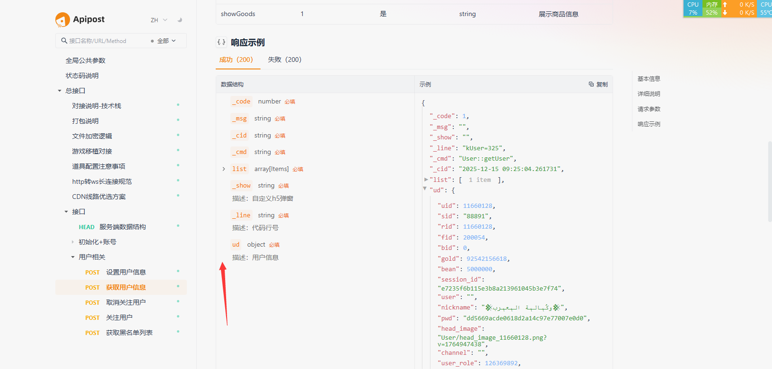Click the _cmd field name
Image resolution: width=772 pixels, height=369 pixels.
tap(239, 152)
